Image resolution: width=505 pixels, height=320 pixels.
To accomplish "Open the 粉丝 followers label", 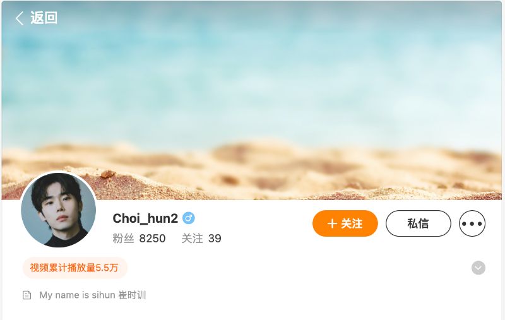I will (123, 239).
